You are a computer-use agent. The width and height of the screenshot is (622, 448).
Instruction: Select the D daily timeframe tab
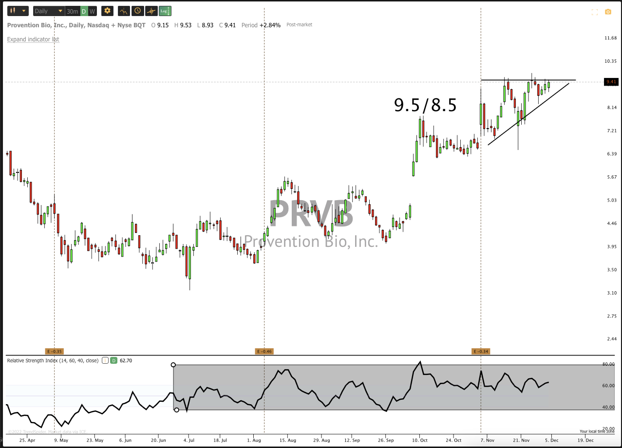pos(84,11)
